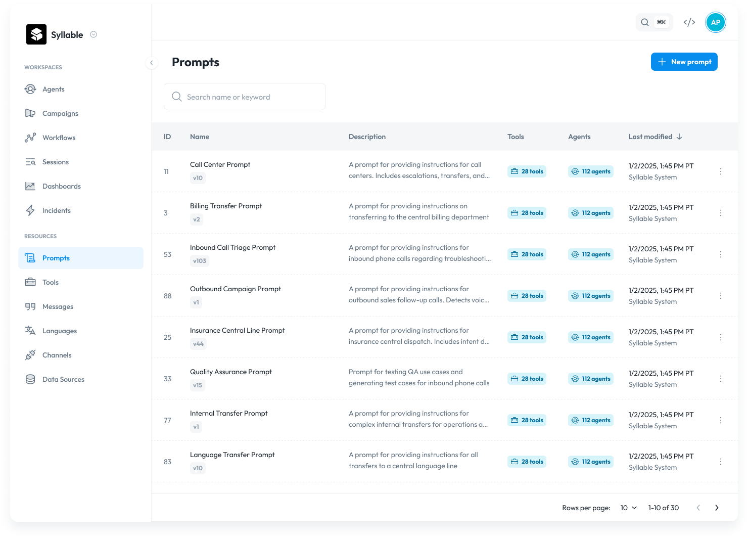Click 28 tools badge for Insurance Central Line Prompt
The width and height of the screenshot is (748, 538).
527,337
